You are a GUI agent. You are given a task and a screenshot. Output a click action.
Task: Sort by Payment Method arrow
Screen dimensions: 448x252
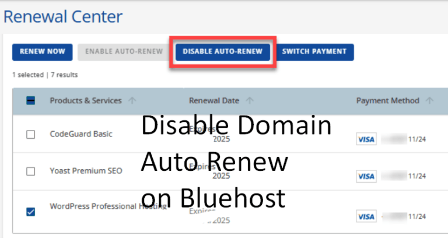(429, 100)
